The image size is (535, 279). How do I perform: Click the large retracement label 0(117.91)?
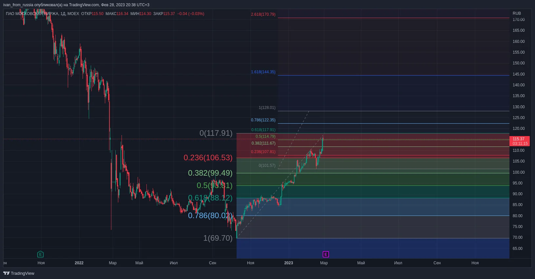[216, 133]
